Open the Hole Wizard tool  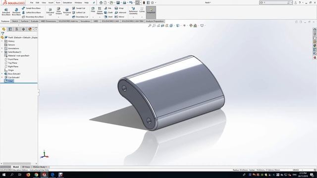[58, 11]
